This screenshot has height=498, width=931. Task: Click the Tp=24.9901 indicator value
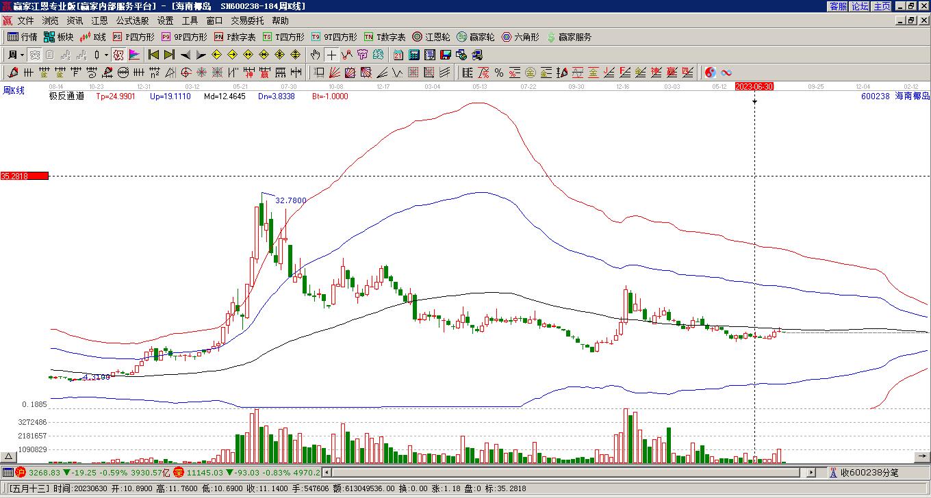pyautogui.click(x=116, y=96)
